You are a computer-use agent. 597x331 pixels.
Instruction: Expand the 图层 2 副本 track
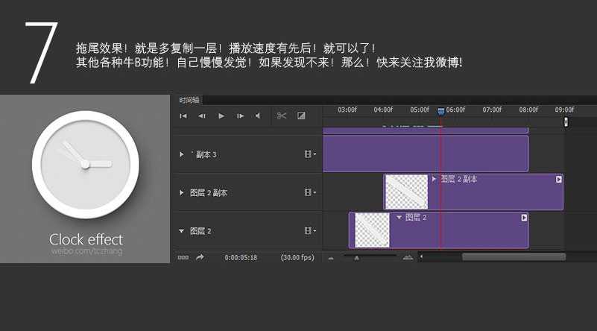pos(182,192)
